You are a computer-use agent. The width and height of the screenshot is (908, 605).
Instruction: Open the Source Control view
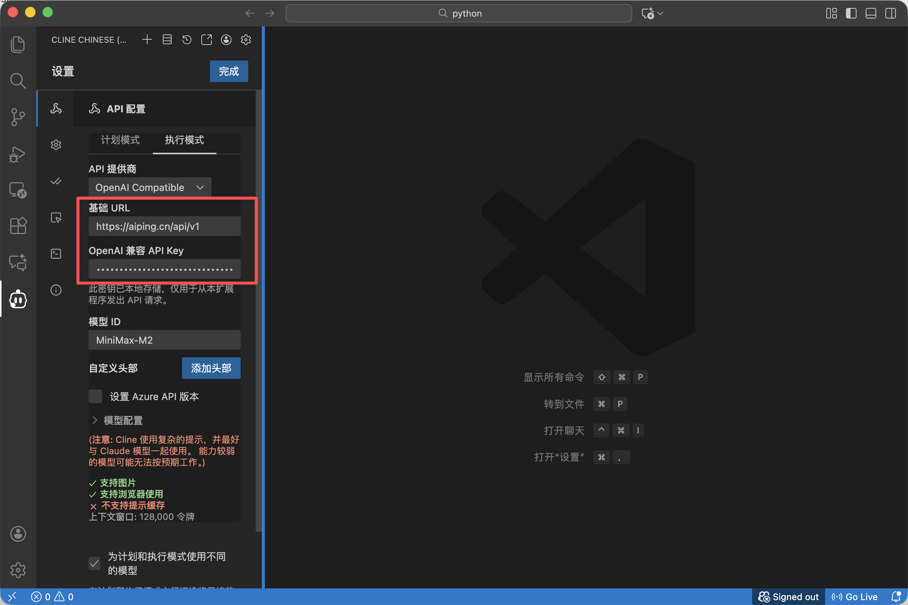point(18,116)
